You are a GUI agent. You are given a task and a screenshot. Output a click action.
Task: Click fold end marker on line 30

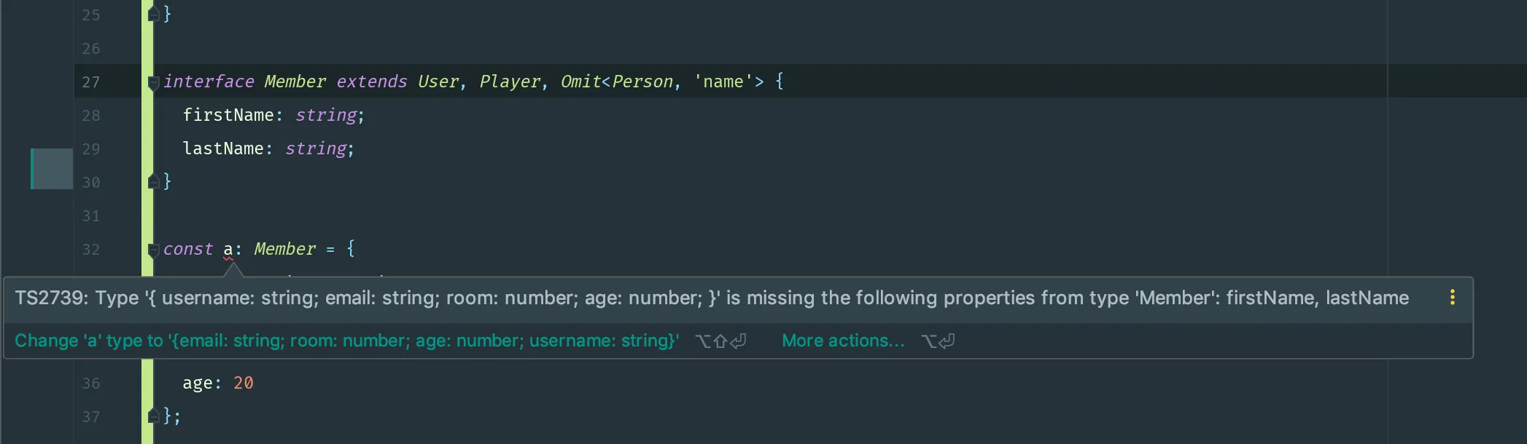153,181
